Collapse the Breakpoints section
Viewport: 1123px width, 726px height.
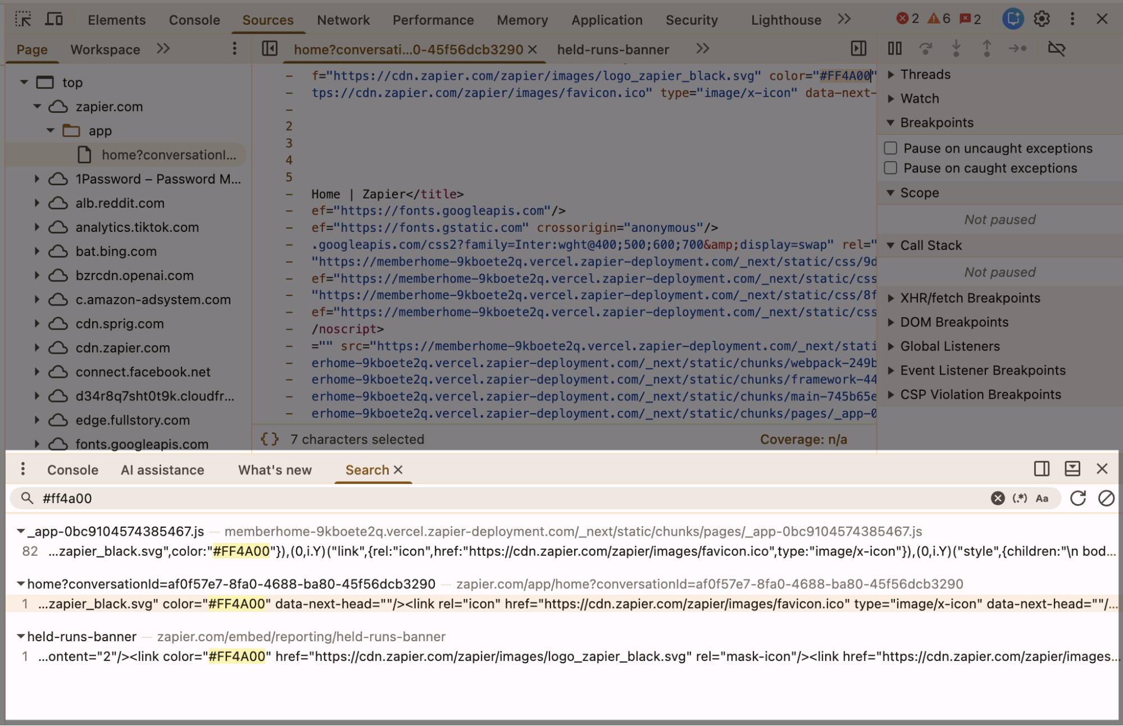(891, 122)
